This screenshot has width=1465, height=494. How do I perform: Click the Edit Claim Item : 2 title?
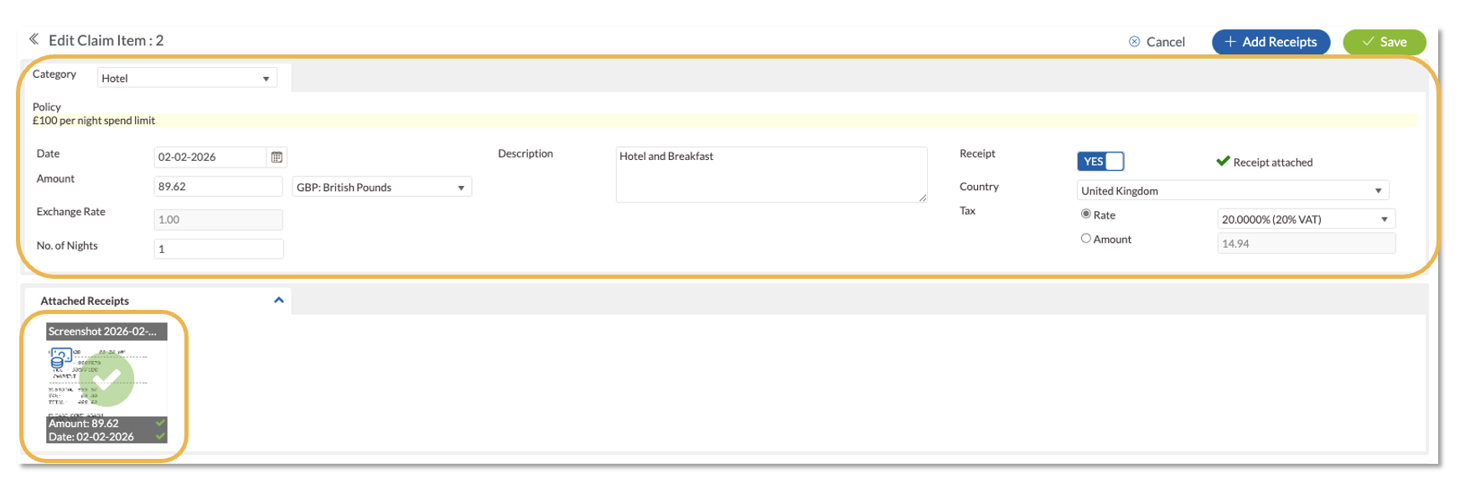tap(106, 40)
